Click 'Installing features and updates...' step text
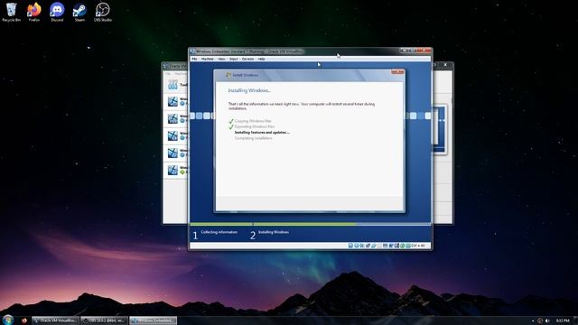The image size is (578, 325). point(262,133)
